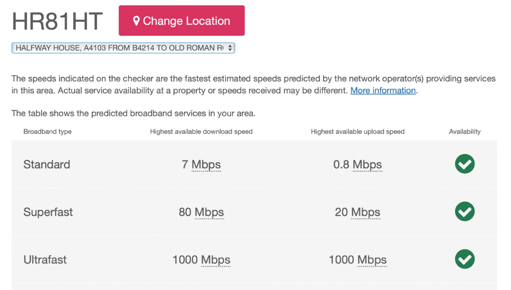Click the Mbps abbreviation for Standard upload
Screen dimensions: 511x290
(x=367, y=164)
